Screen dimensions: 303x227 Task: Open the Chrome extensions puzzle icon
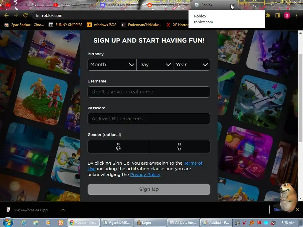click(268, 15)
